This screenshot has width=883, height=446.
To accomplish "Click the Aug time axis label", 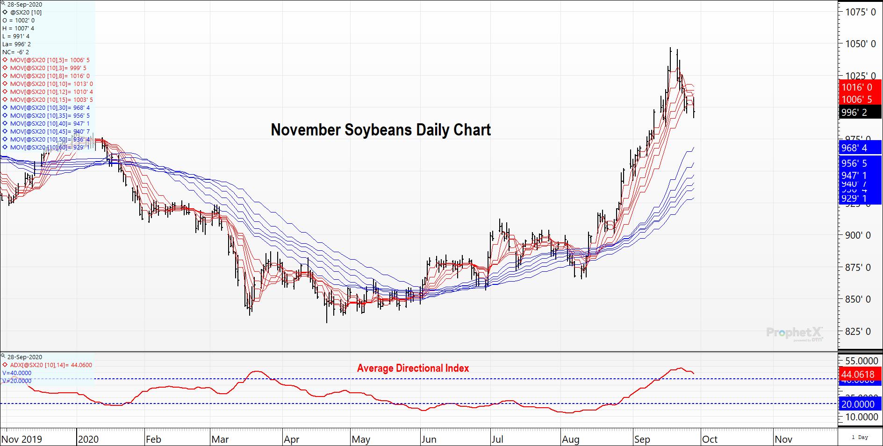I will point(571,439).
